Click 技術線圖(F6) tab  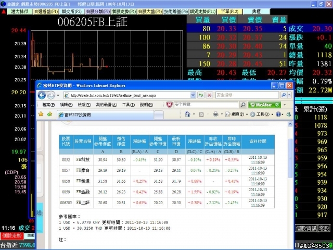click(x=176, y=11)
